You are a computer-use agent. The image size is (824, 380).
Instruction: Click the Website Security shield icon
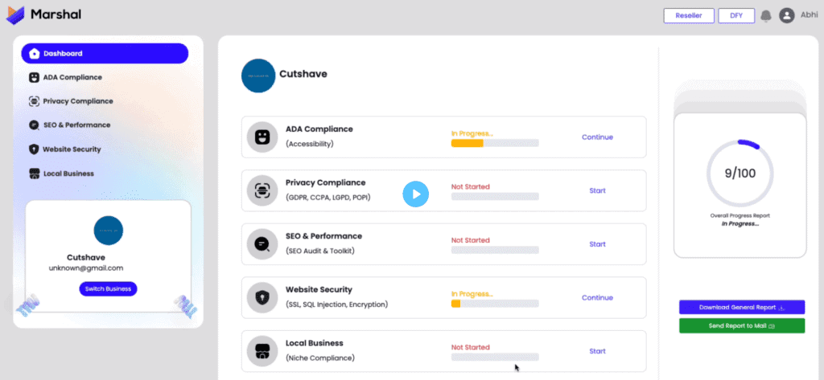point(262,297)
